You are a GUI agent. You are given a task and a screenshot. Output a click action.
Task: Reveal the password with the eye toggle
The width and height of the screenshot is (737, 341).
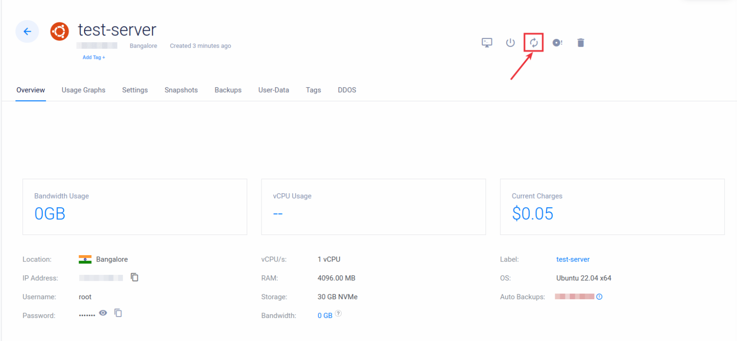(x=103, y=313)
